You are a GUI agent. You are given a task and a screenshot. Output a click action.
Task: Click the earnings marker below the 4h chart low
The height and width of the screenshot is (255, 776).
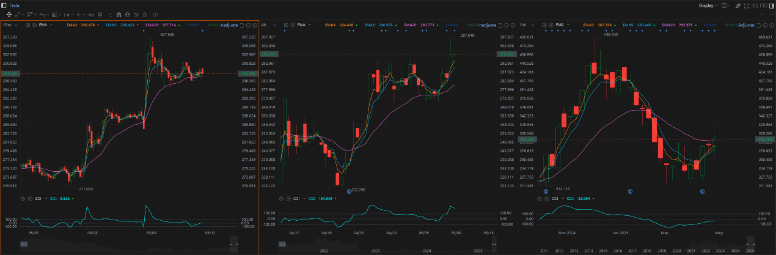click(x=350, y=191)
